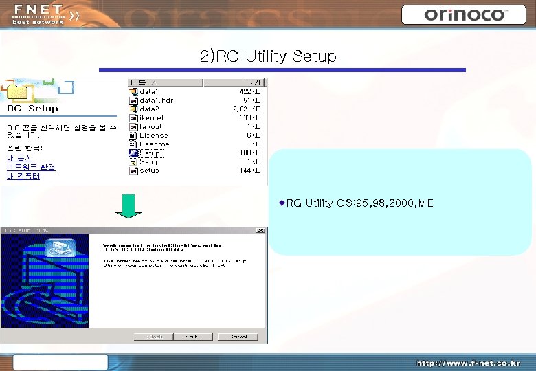536x371 pixels.
Task: Click the RG Setup folder icon
Action: coord(17,92)
